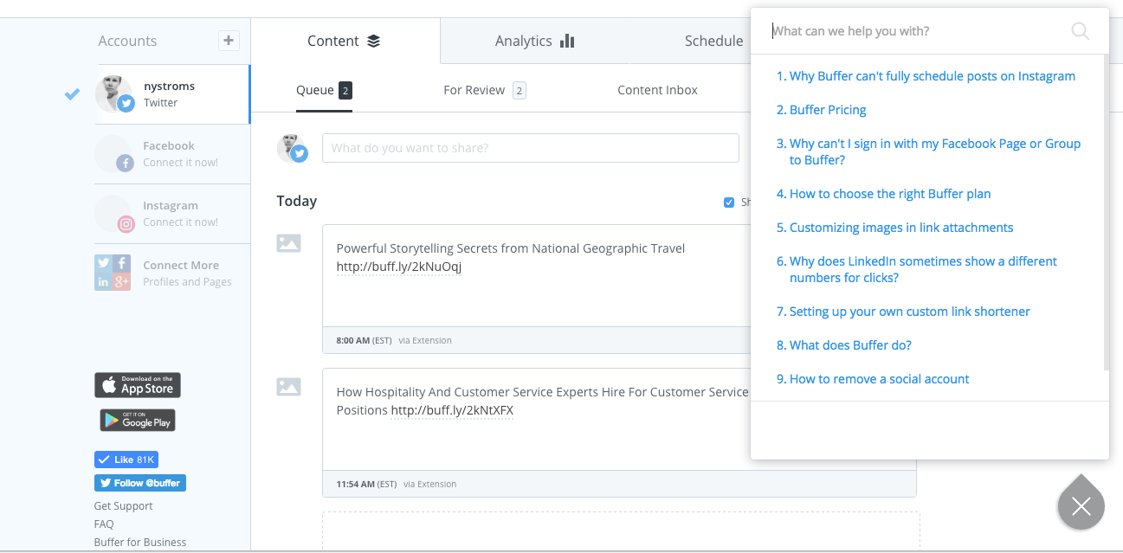The image size is (1123, 553).
Task: Click the Connect More social icons grid
Action: tap(113, 273)
